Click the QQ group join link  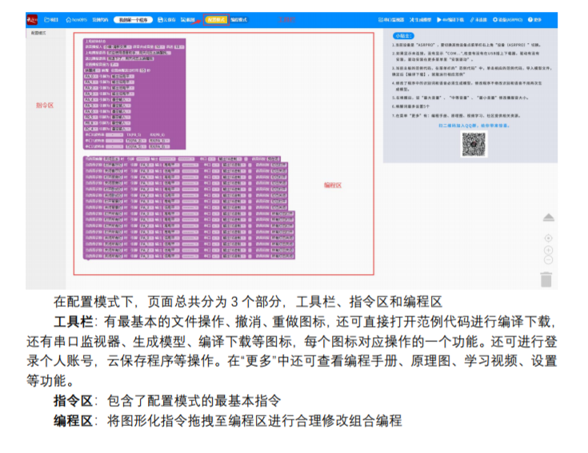(474, 125)
